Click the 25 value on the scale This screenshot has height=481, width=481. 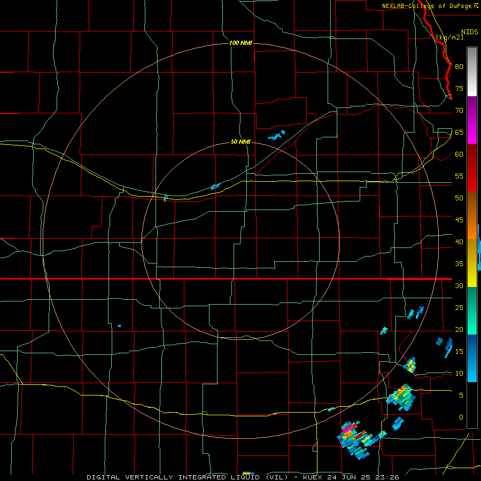coord(459,308)
